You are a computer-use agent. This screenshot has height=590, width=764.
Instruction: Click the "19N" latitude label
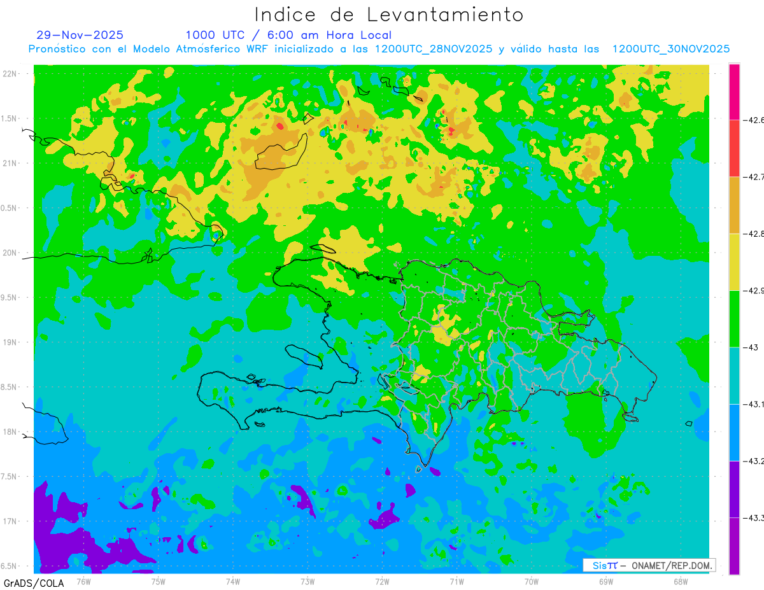coord(11,342)
